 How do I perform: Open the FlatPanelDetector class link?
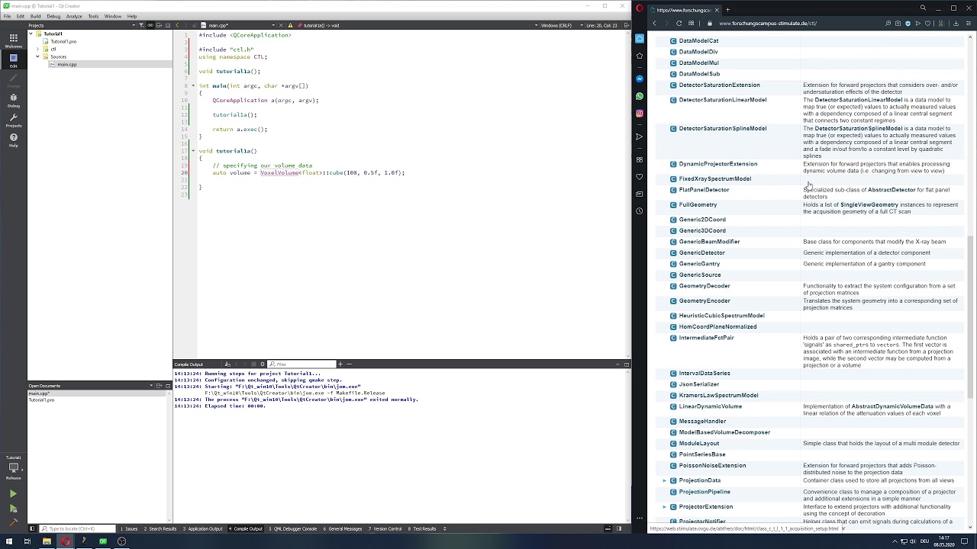(704, 190)
